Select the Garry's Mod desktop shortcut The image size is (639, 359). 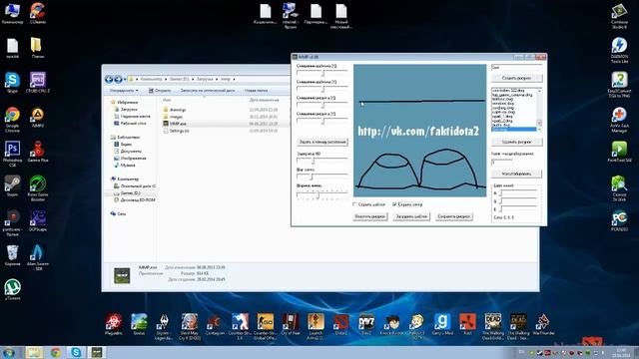[x=442, y=324]
